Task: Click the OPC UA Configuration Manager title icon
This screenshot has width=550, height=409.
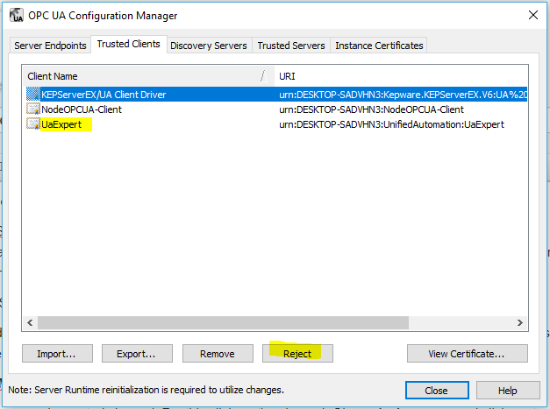Action: pos(16,16)
